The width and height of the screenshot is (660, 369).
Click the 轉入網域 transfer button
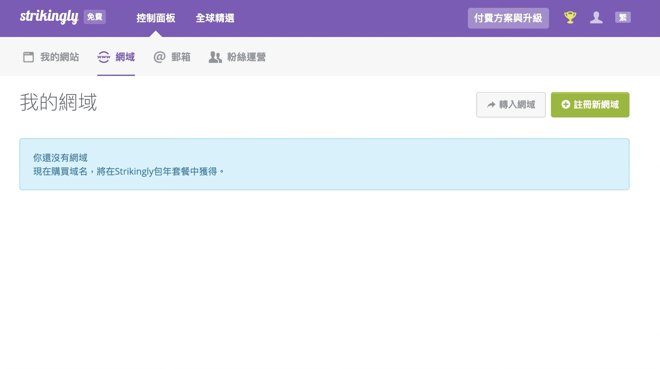511,105
